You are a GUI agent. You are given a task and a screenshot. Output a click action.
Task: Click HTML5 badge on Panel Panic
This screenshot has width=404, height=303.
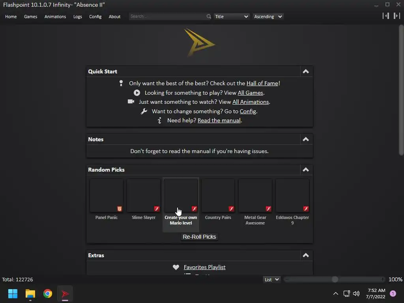(119, 209)
